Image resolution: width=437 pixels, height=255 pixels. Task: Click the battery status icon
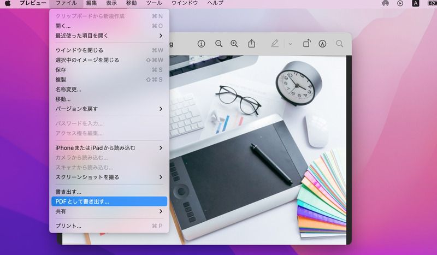[432, 3]
